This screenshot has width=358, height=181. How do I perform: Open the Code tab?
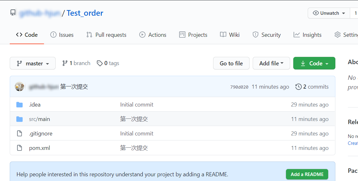coord(27,35)
